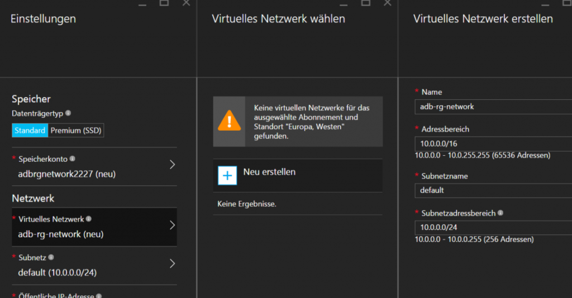Viewport: 572px width, 298px height.
Task: Click the info icon beside Speicherkonto
Action: click(x=72, y=159)
